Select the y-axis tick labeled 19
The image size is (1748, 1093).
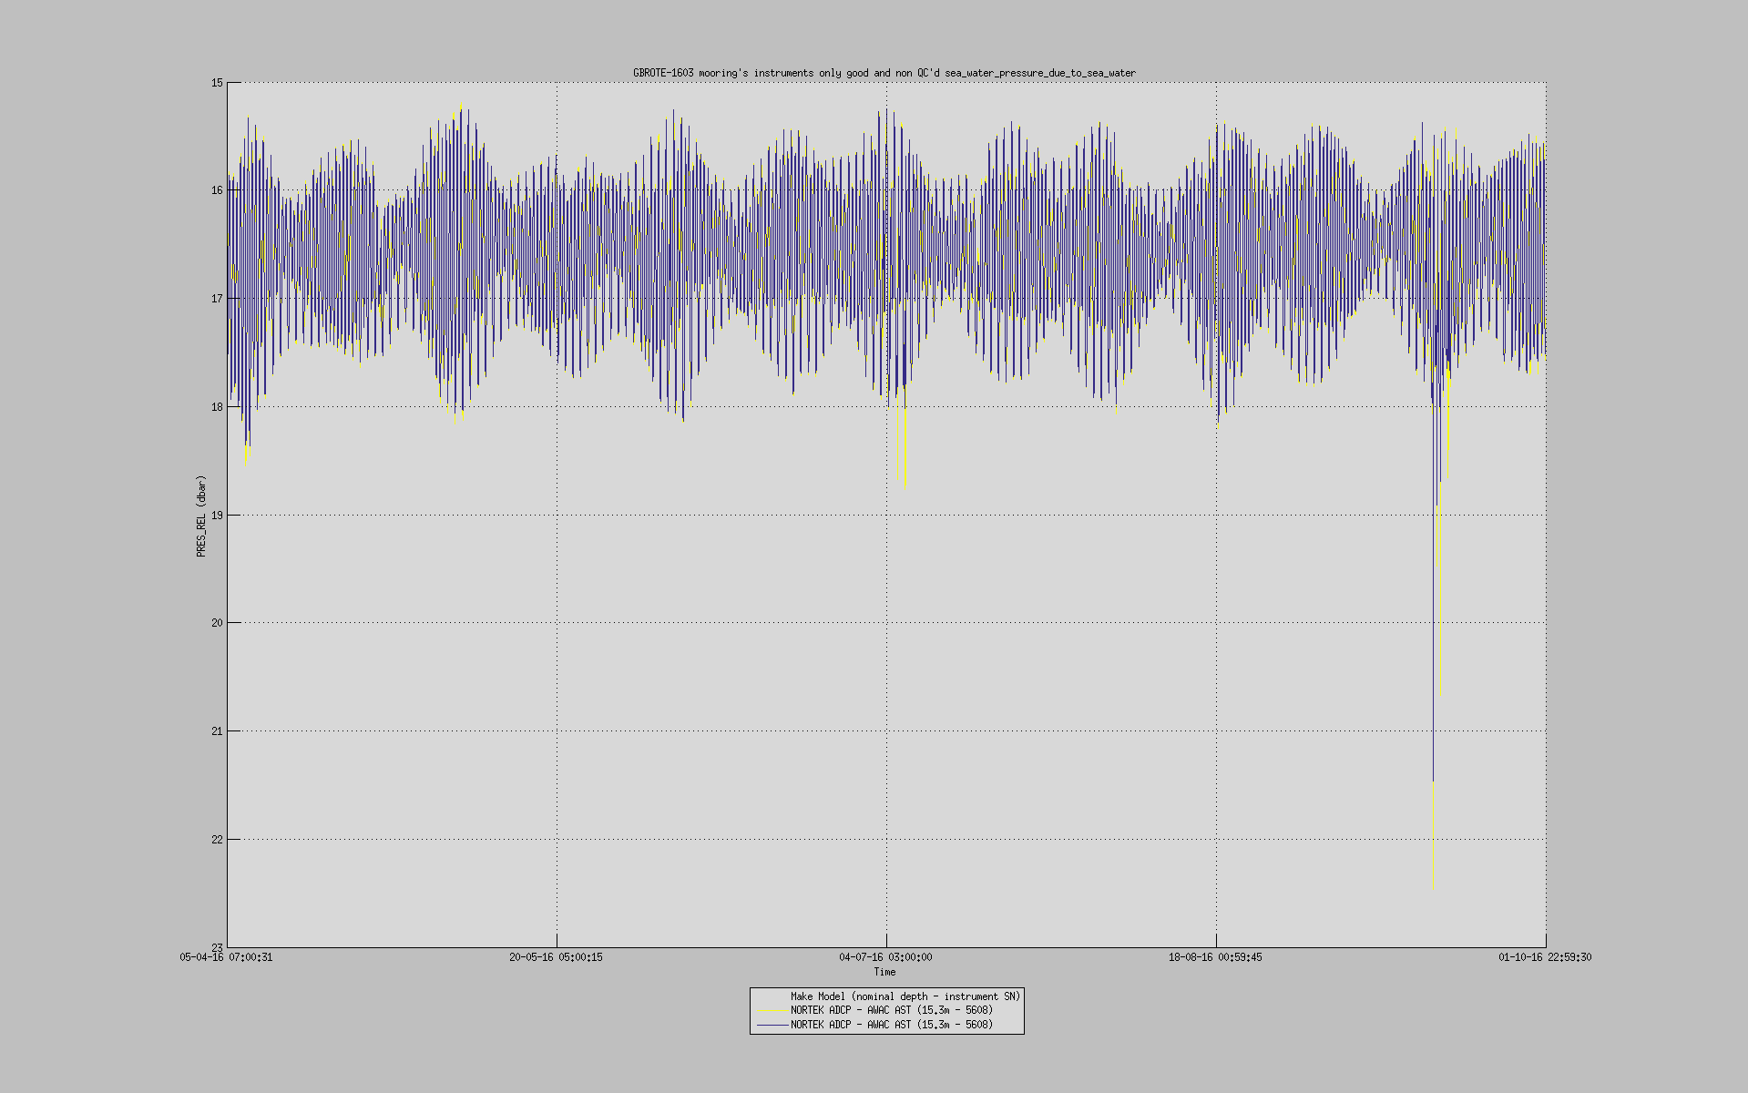[x=216, y=515]
